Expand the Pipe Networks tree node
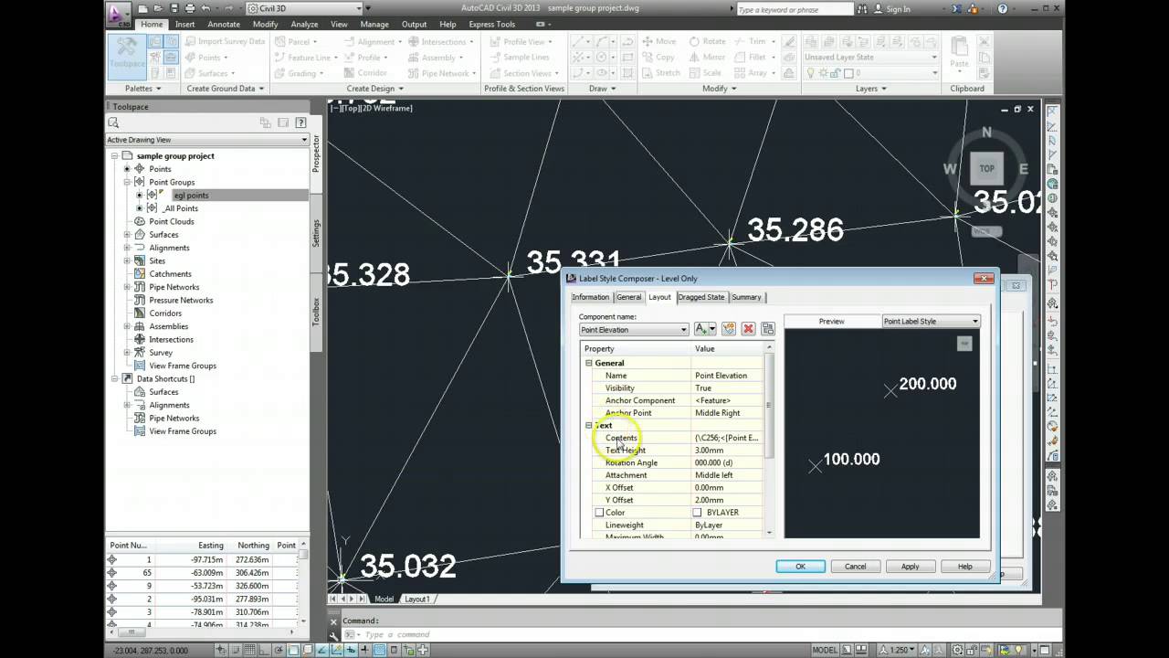Viewport: 1169px width, 658px height. pyautogui.click(x=127, y=287)
